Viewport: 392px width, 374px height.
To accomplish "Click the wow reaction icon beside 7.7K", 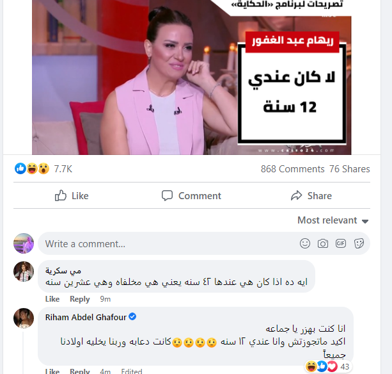I will point(43,168).
